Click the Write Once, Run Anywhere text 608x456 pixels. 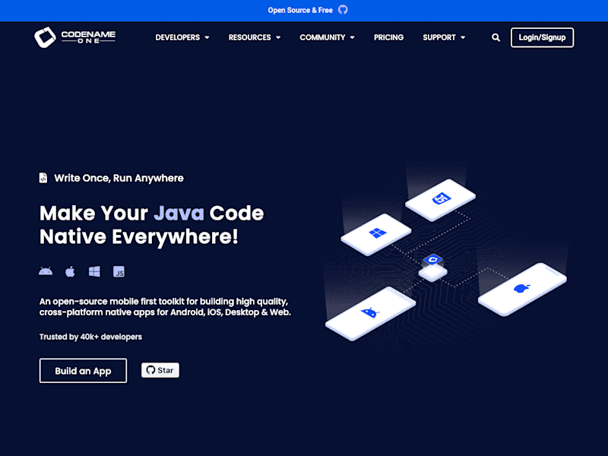click(x=119, y=178)
